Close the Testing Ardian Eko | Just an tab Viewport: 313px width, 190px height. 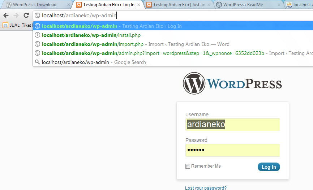tap(209, 5)
